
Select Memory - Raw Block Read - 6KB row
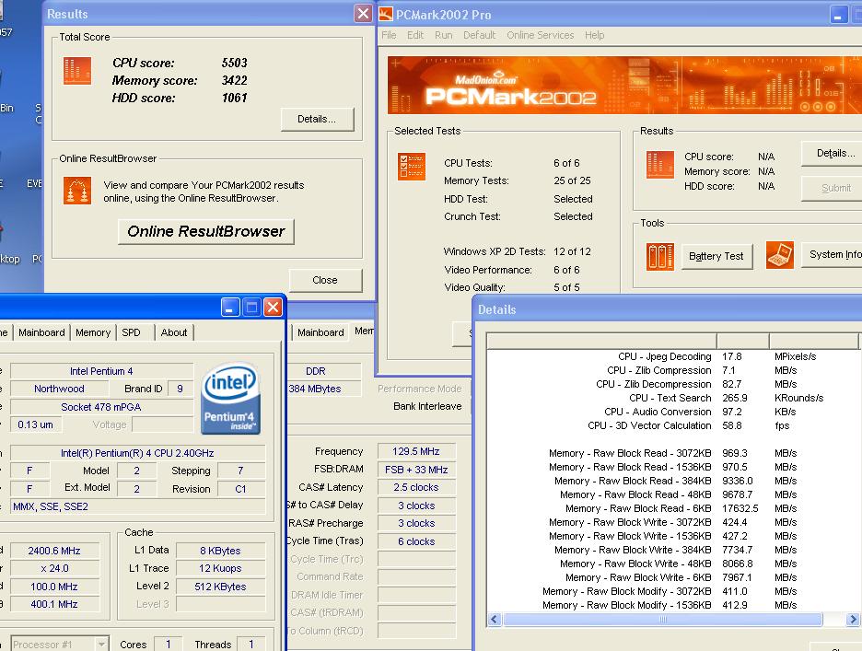(671, 508)
